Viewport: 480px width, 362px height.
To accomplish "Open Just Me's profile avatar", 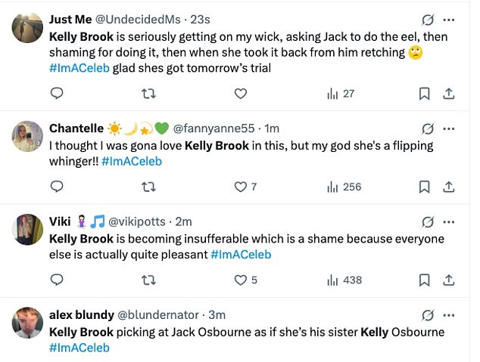I will point(27,26).
